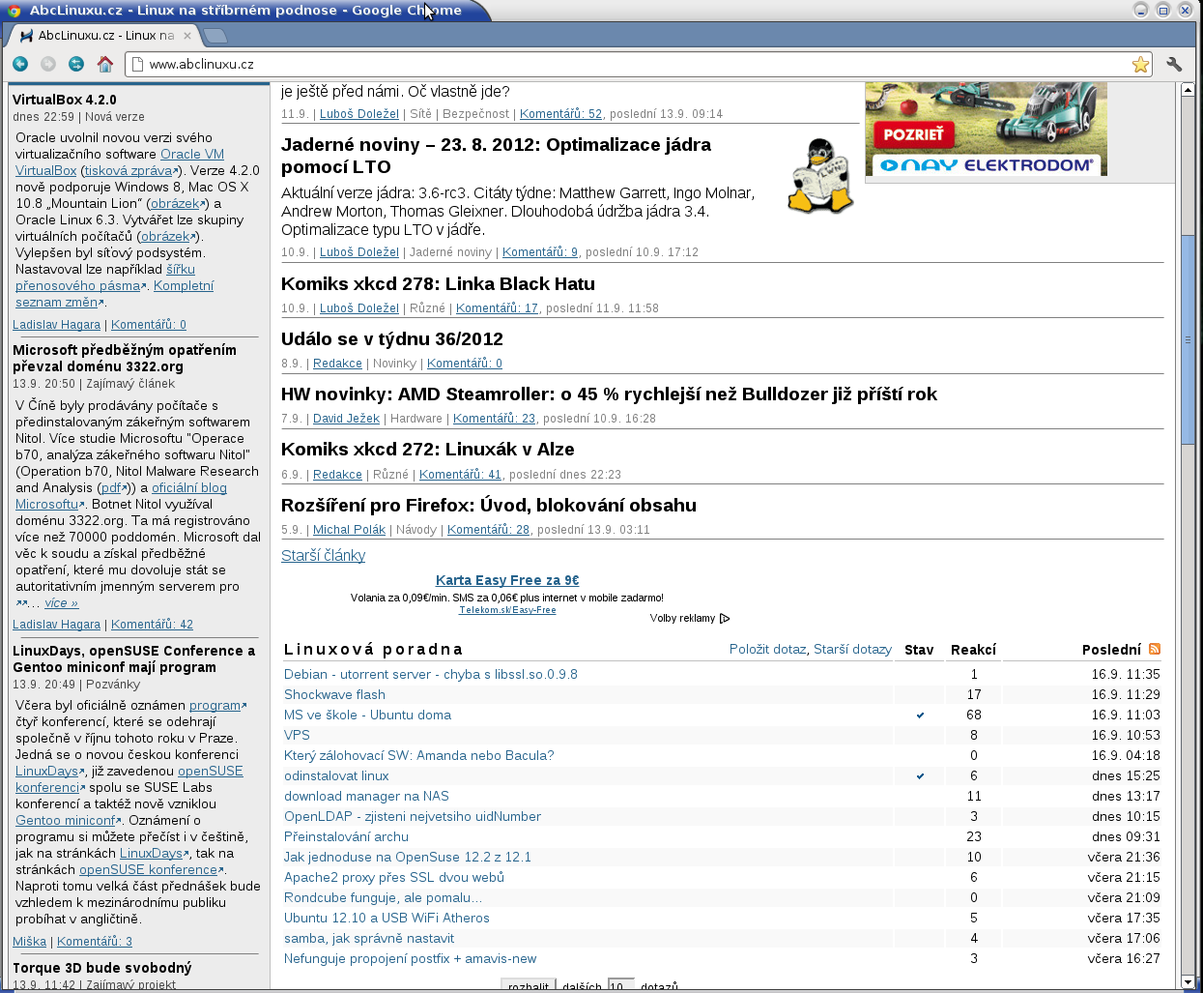1203x993 pixels.
Task: Click the Volby reklamy ad choices icon
Action: pyautogui.click(x=725, y=618)
